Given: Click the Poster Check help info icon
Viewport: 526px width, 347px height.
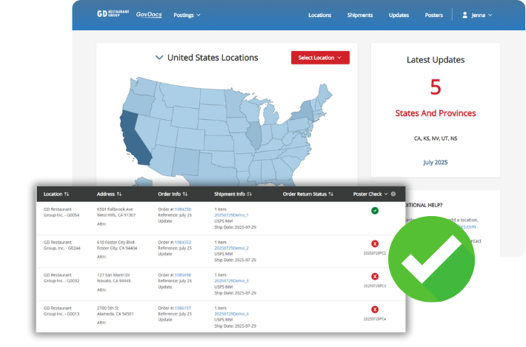Looking at the screenshot, I should tap(393, 194).
